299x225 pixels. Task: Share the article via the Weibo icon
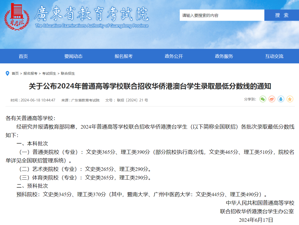pos(272,99)
